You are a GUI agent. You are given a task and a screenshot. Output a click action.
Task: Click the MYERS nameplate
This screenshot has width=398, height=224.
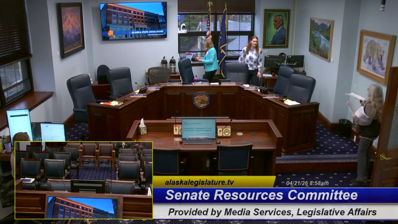pyautogui.click(x=251, y=88)
